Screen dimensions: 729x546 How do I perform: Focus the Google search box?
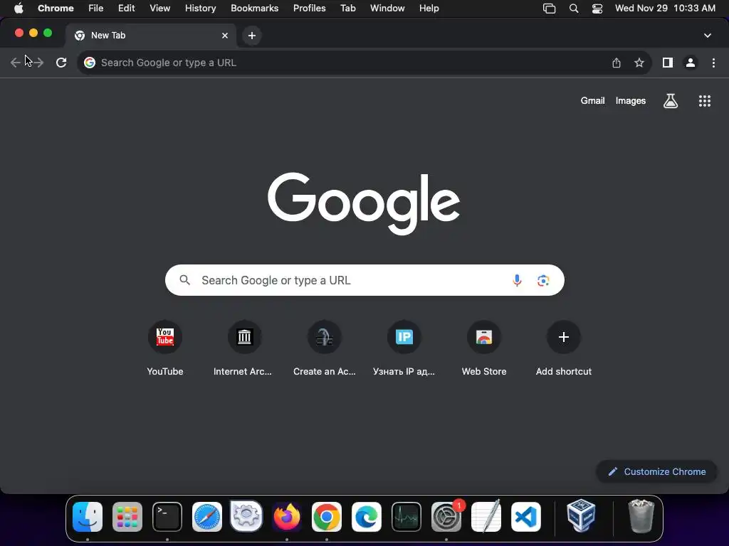tap(364, 280)
